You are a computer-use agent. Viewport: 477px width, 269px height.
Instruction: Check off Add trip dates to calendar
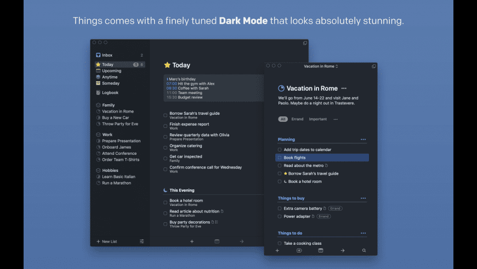coord(280,149)
